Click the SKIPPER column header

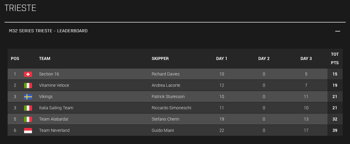click(160, 58)
